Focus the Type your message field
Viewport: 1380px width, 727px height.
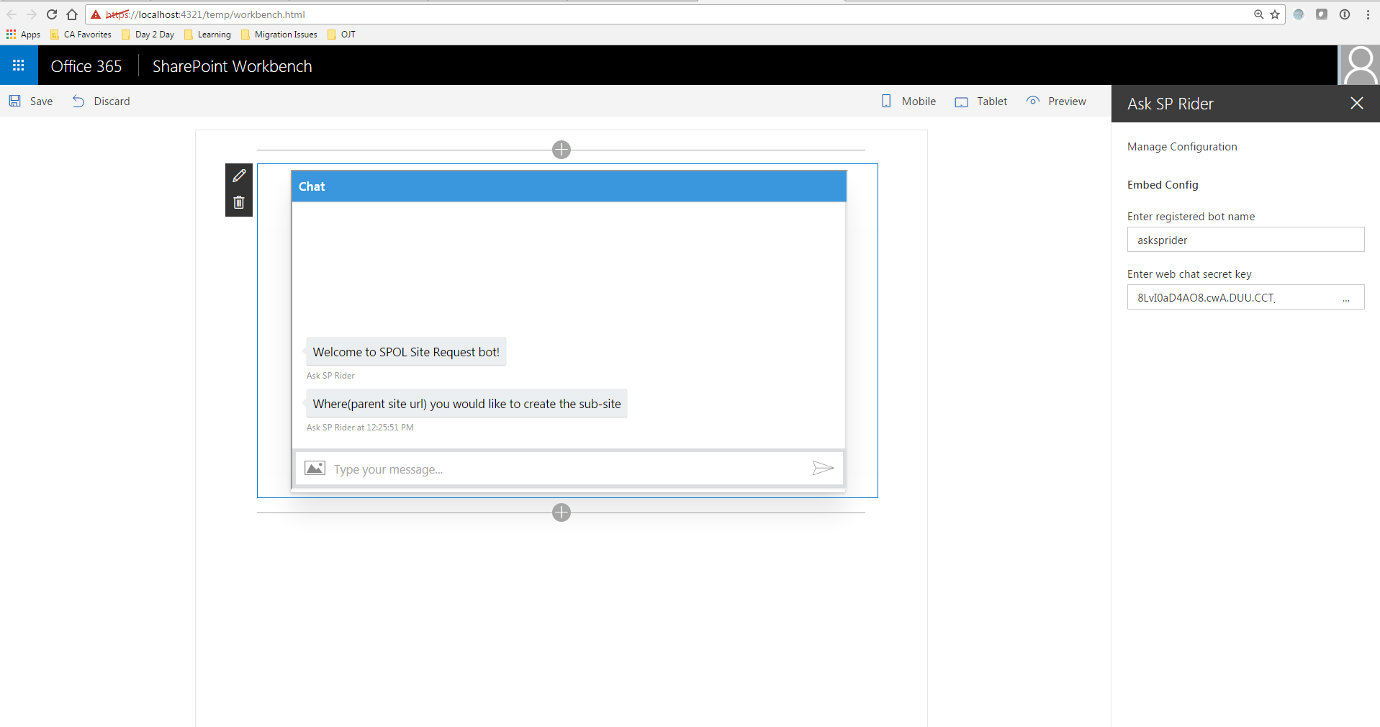pos(569,469)
